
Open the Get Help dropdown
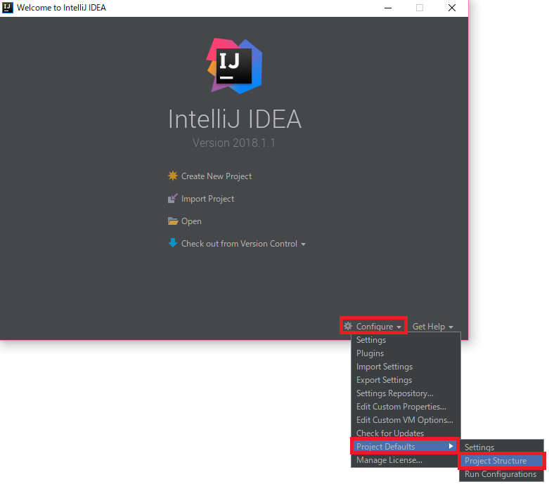(433, 327)
